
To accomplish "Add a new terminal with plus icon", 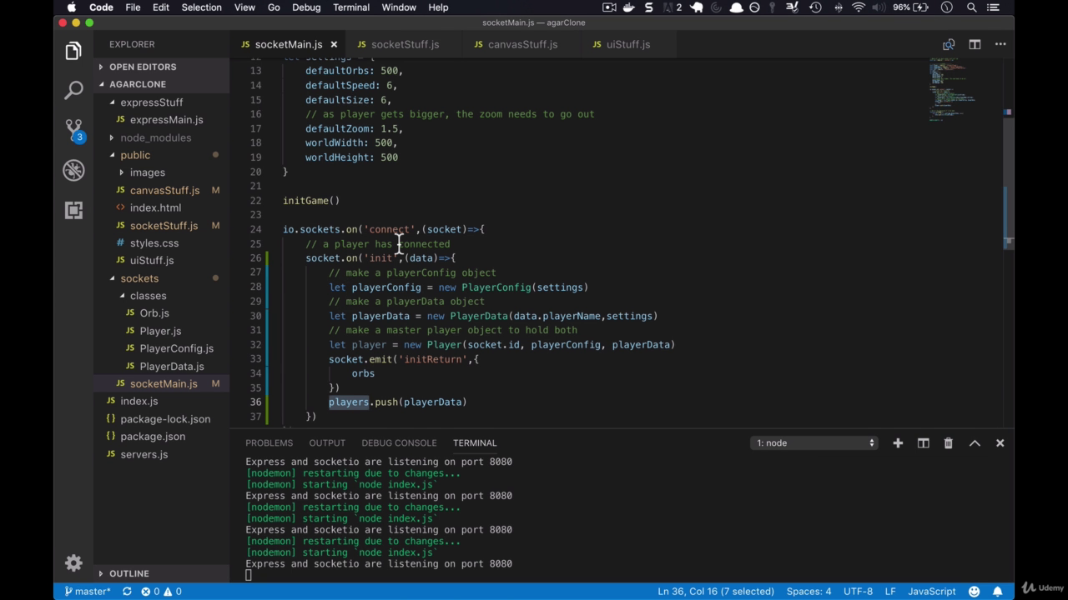I will [x=898, y=442].
